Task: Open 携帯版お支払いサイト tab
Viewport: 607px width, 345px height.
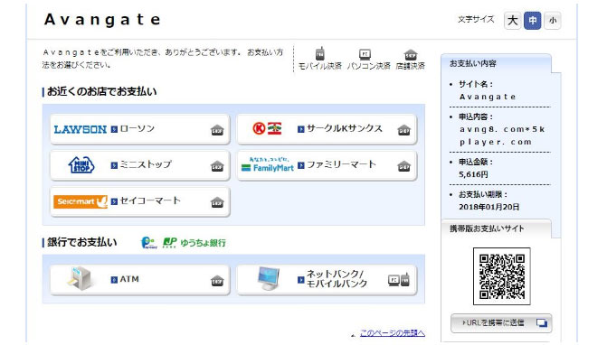Action: click(496, 228)
